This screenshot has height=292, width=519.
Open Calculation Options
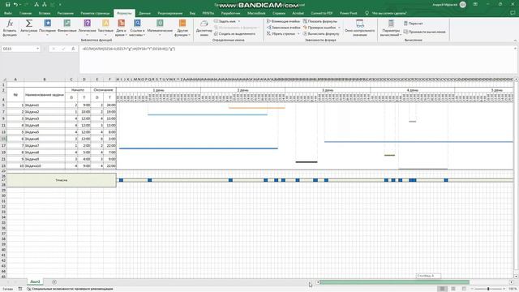coord(391,28)
